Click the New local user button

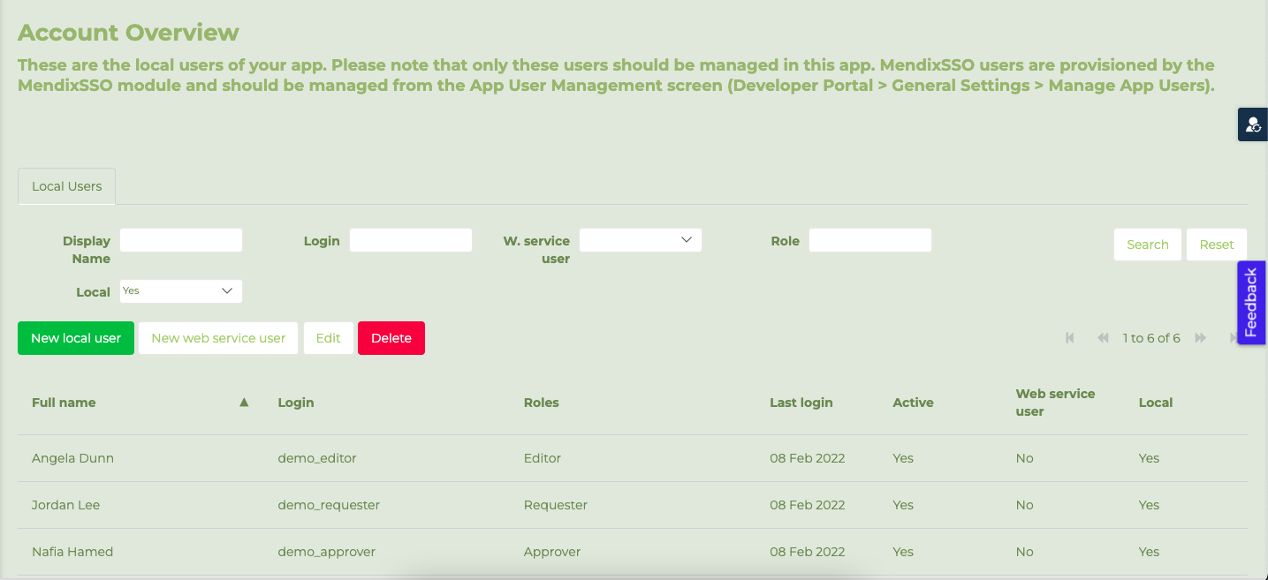pyautogui.click(x=75, y=337)
